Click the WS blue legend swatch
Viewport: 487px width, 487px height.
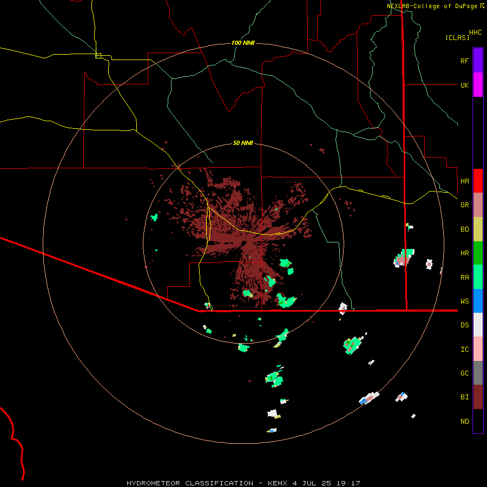click(x=478, y=301)
